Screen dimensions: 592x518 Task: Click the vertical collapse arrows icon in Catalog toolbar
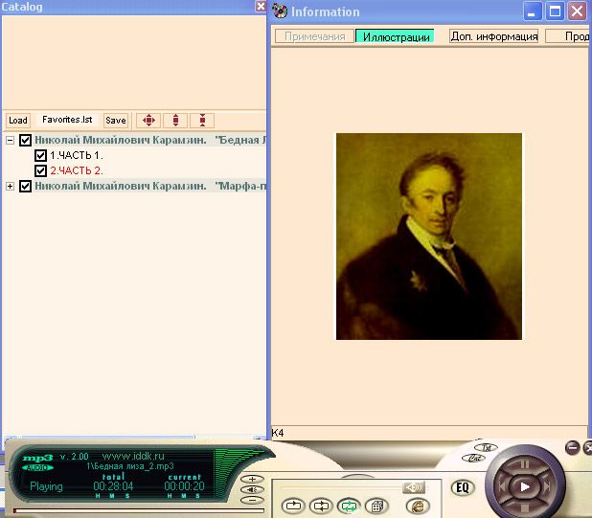pyautogui.click(x=201, y=121)
